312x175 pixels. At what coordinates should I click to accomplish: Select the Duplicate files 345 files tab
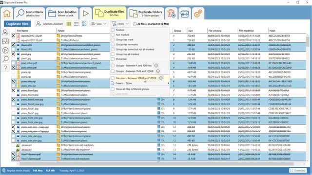pos(110,13)
